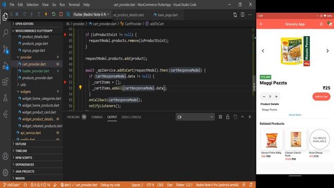This screenshot has height=188, width=334.
Task: Switch to the Debug Console tab
Action: 131,117
